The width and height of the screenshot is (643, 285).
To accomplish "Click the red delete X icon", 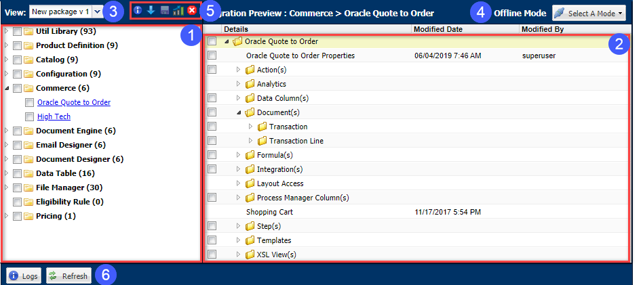I will [192, 11].
